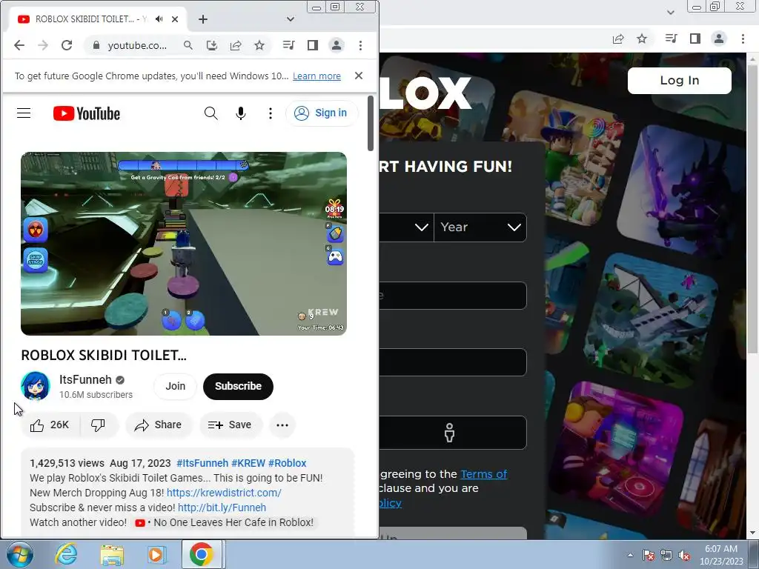Open the ItsFunneh channel name
Viewport: 759px width, 569px height.
85,380
